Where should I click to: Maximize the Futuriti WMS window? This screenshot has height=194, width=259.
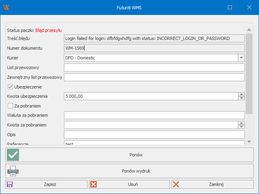pyautogui.click(x=230, y=7)
